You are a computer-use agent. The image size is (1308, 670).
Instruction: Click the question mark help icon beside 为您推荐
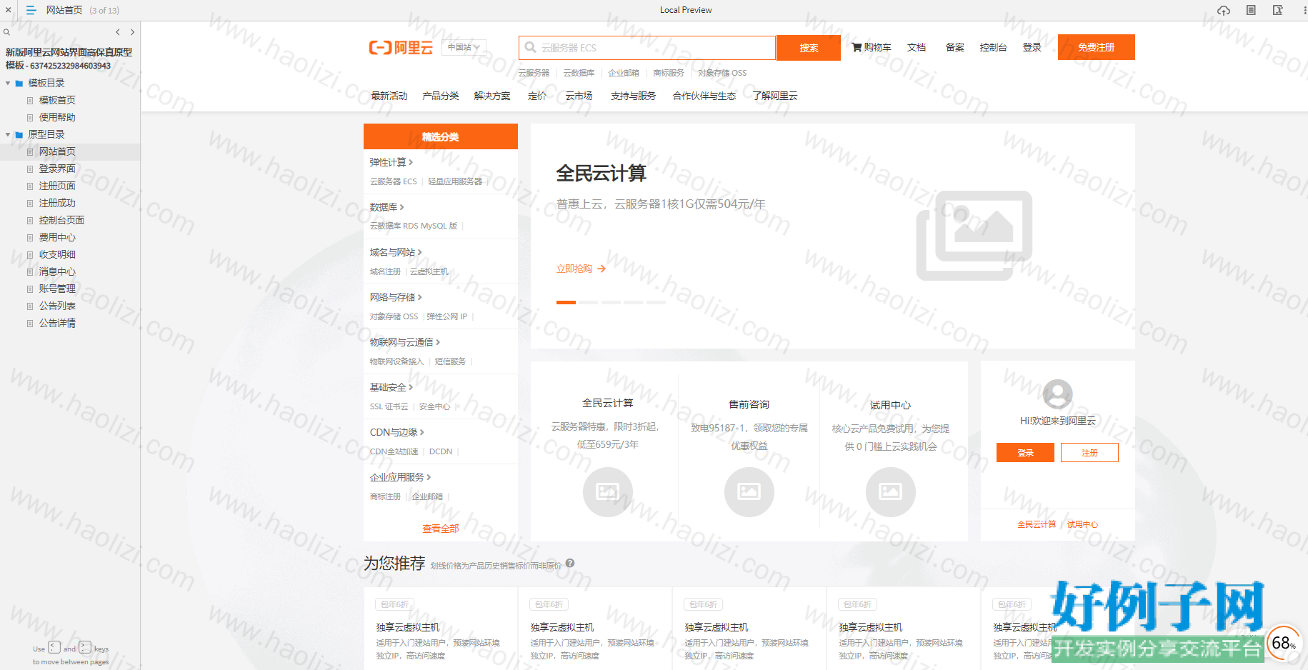pyautogui.click(x=570, y=563)
